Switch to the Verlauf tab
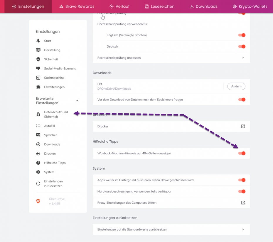The height and width of the screenshot is (242, 273). (x=119, y=6)
